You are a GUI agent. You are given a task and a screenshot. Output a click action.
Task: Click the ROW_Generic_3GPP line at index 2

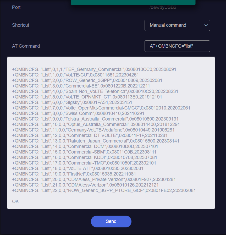click(87, 80)
